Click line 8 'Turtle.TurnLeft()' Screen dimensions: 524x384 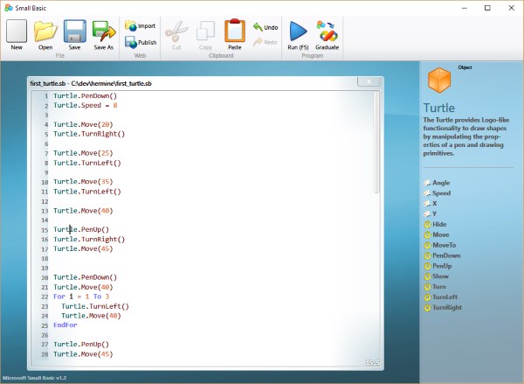point(87,163)
